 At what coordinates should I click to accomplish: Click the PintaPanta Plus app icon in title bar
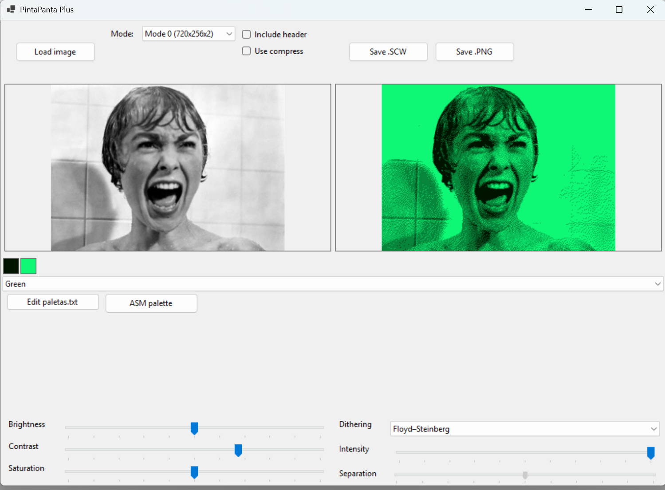(11, 9)
